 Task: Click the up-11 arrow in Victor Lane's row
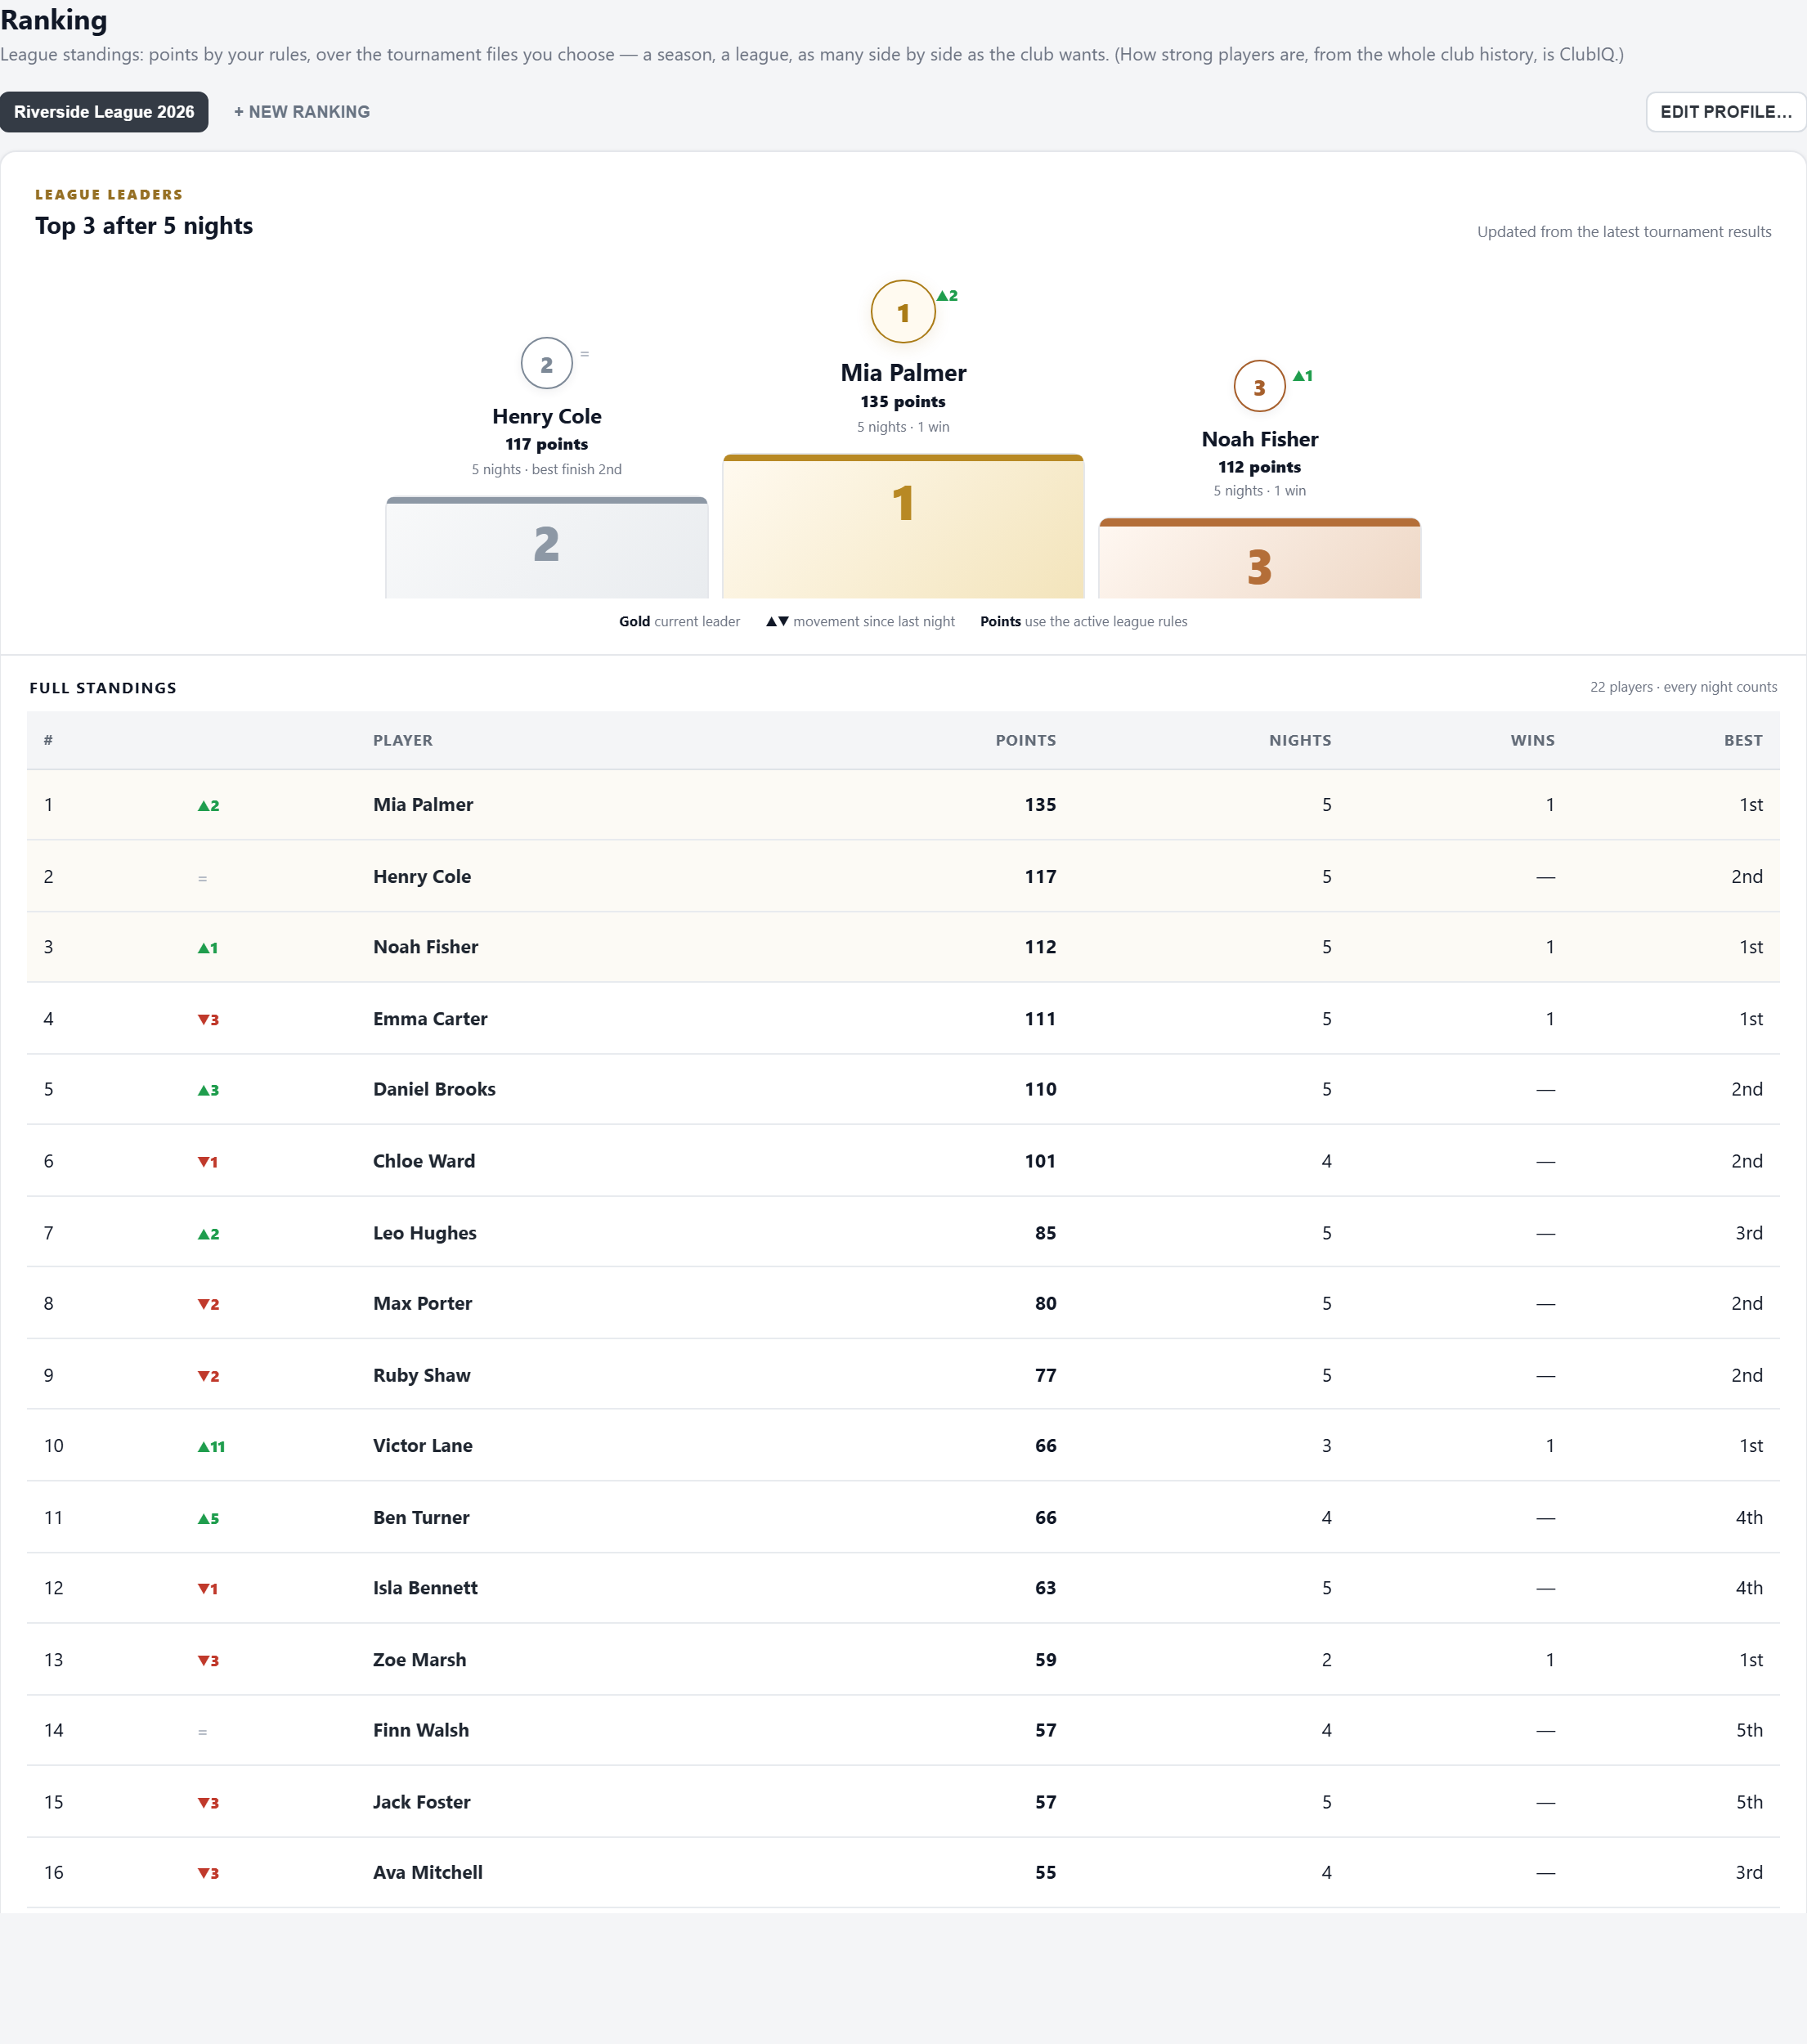tap(211, 1447)
